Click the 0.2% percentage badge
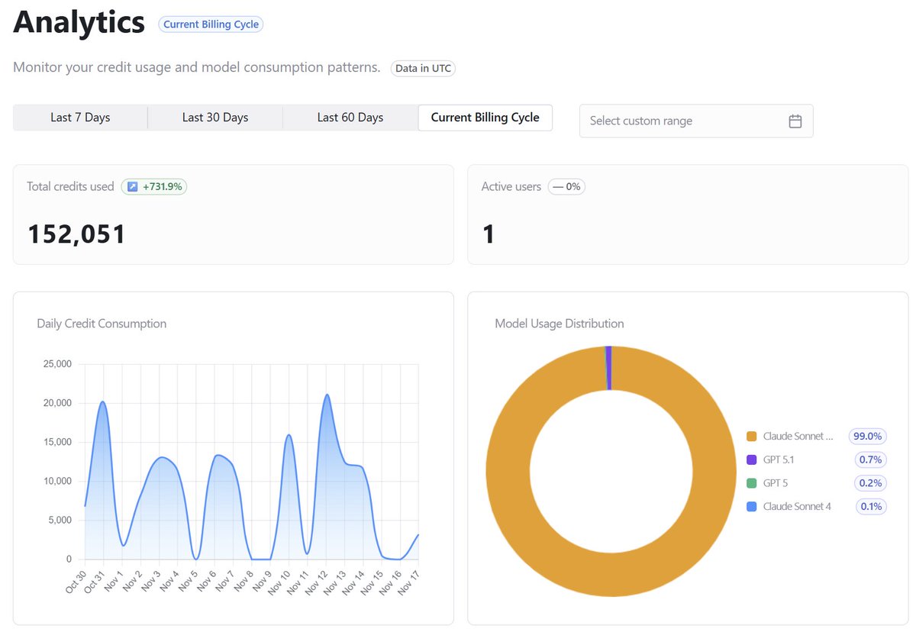This screenshot has width=916, height=632. (x=870, y=483)
